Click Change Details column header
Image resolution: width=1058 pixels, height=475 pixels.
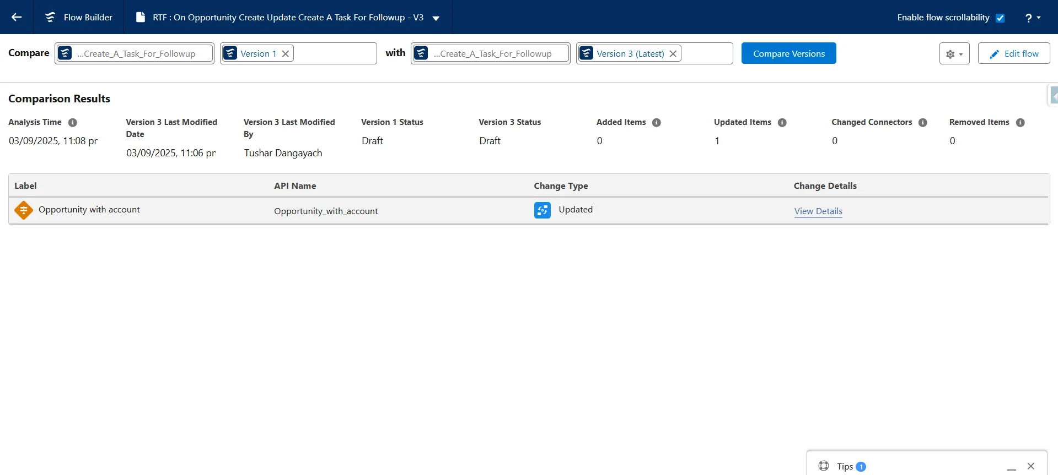825,186
